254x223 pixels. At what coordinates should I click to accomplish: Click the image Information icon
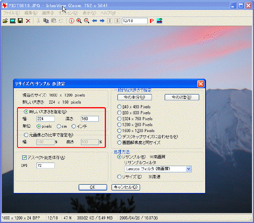coord(71,21)
